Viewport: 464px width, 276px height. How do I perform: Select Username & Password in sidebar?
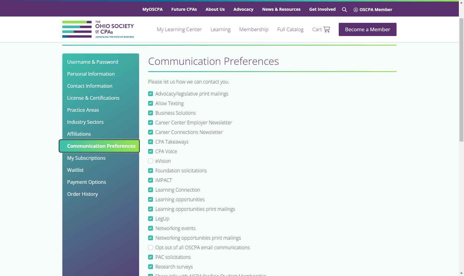point(92,62)
